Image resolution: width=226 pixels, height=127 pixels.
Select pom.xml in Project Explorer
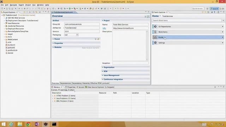tap(11, 48)
